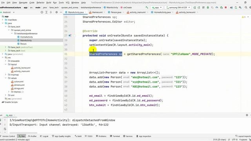Expand the drawable folder
The image size is (251, 141).
[5, 61]
